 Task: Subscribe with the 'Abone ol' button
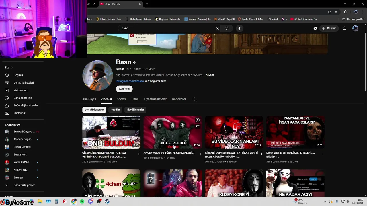pos(124,89)
